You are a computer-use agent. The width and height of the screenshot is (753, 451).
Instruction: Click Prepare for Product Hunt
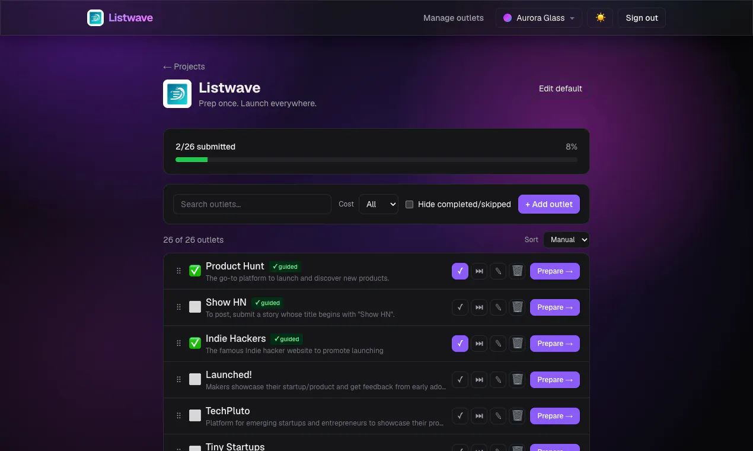point(555,271)
